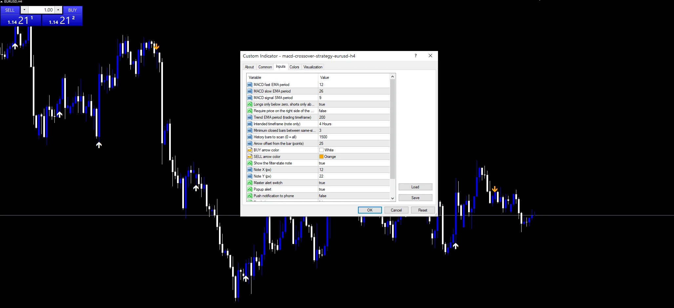Switch to the Colors tab
Image resolution: width=674 pixels, height=308 pixels.
click(294, 67)
